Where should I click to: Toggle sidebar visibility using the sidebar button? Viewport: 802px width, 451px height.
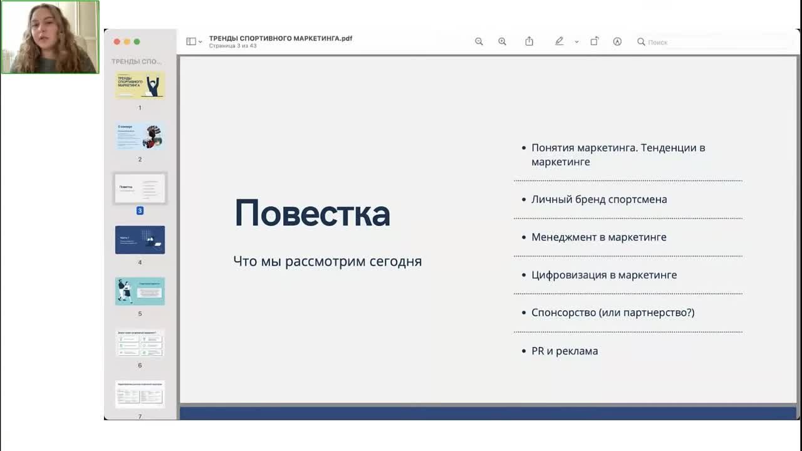pyautogui.click(x=190, y=40)
